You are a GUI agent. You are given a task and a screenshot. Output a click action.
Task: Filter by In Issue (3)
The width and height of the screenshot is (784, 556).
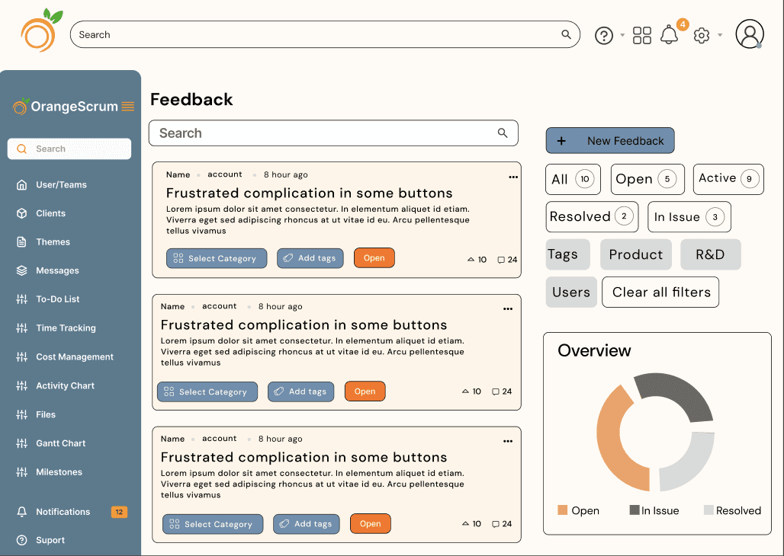click(x=689, y=217)
